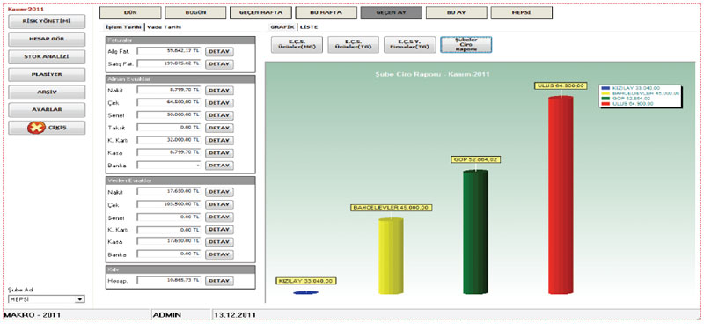The image size is (704, 324).
Task: Select the Vade Tarihi tab
Action: 165,27
